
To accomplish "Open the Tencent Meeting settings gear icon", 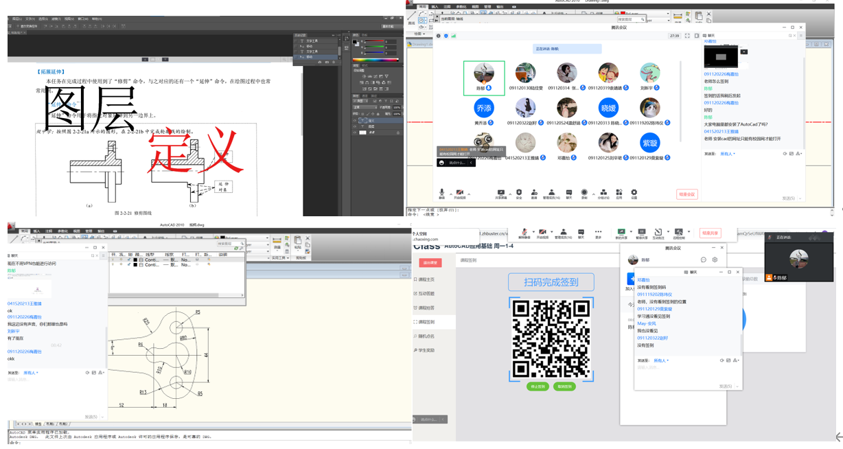I will point(634,192).
